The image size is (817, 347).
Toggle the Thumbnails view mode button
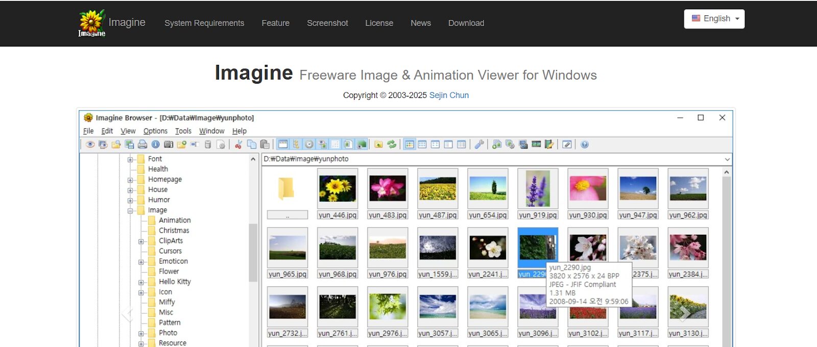click(410, 144)
